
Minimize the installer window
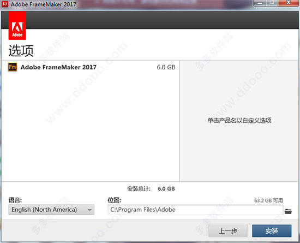pyautogui.click(x=260, y=3)
